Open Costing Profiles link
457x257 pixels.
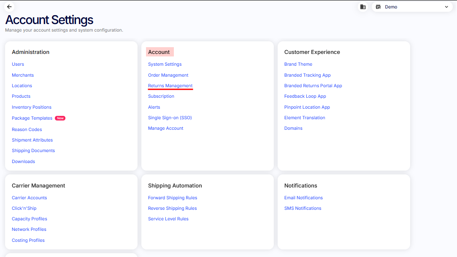click(28, 241)
